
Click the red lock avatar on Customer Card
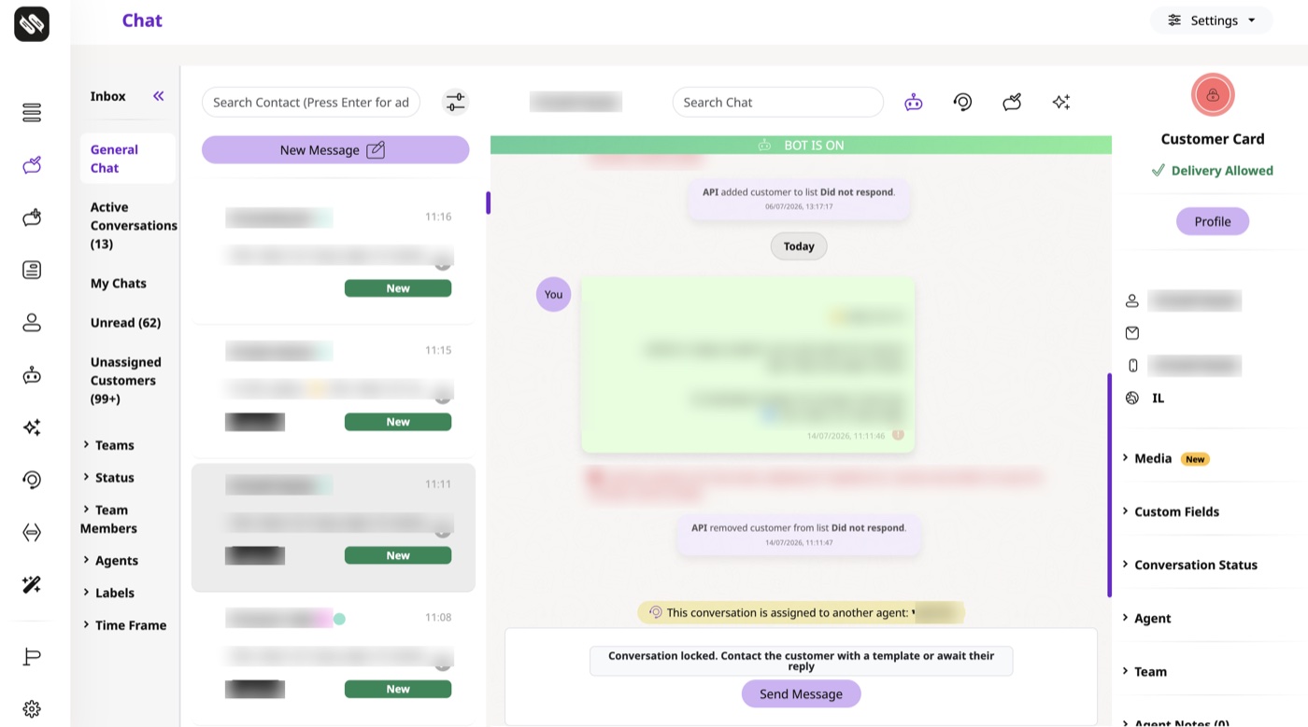pos(1213,94)
